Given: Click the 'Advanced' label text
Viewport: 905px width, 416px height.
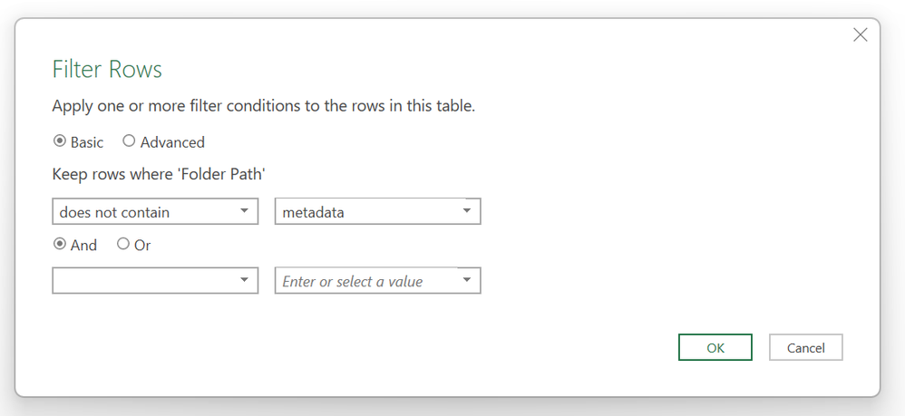Looking at the screenshot, I should tap(172, 142).
